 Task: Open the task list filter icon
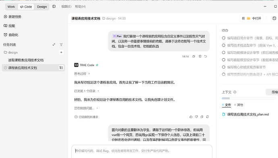tap(61, 45)
